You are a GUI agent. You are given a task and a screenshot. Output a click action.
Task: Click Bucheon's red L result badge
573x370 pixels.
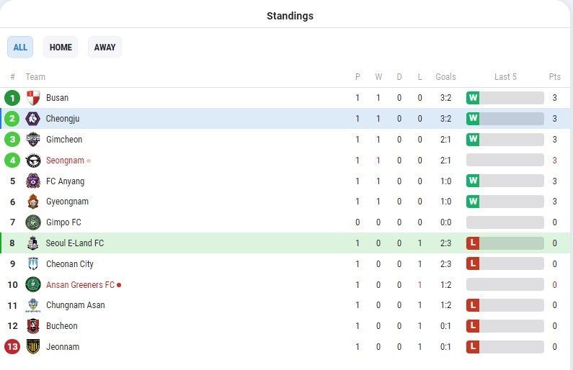(x=473, y=326)
